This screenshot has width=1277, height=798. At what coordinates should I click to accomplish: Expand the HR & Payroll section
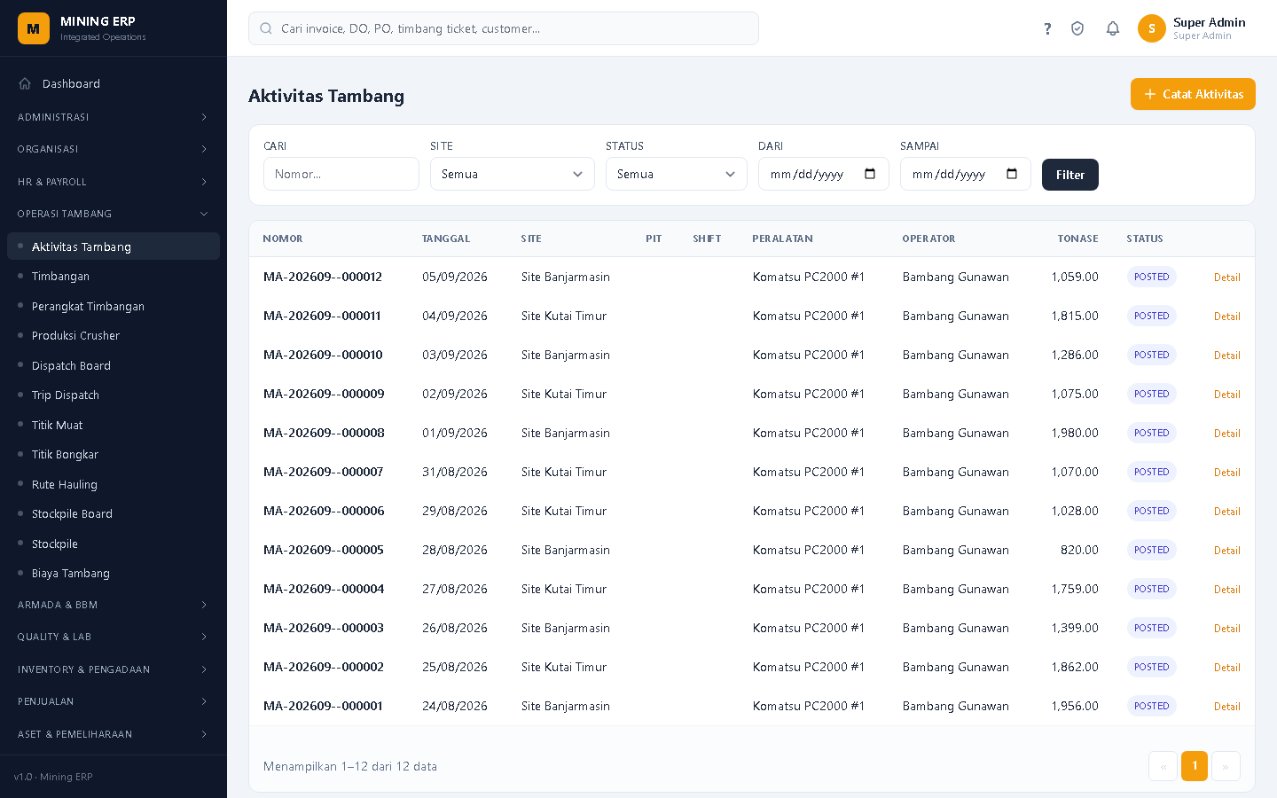(x=114, y=182)
